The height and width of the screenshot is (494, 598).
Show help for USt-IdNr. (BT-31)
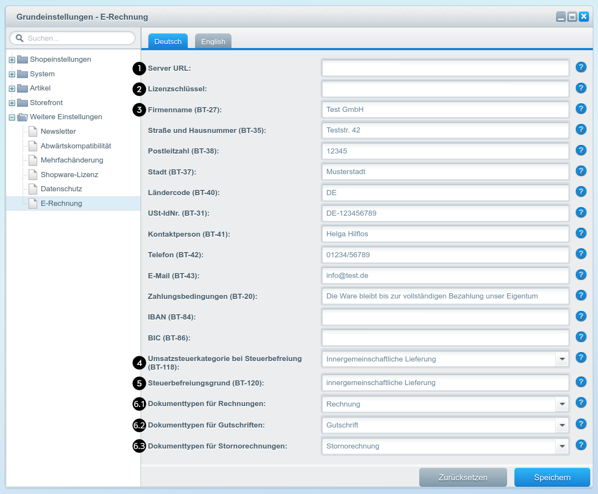click(581, 212)
